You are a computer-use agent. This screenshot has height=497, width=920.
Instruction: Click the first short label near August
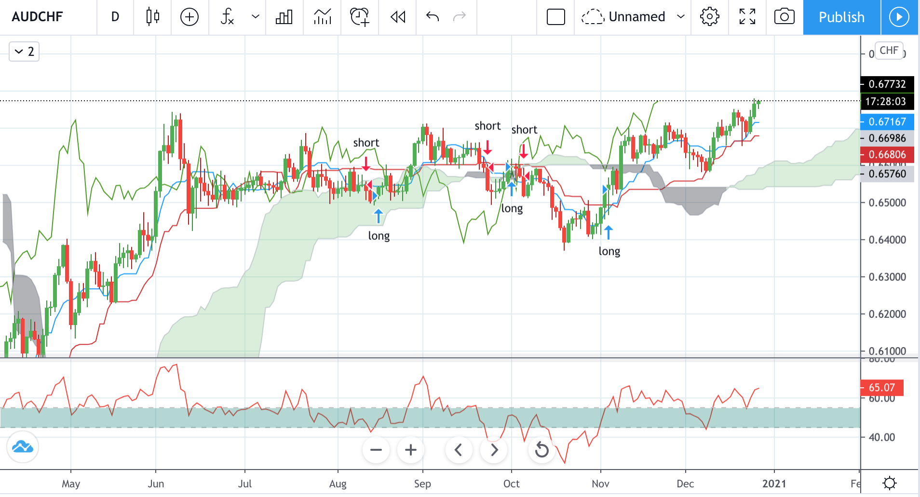[x=366, y=143]
